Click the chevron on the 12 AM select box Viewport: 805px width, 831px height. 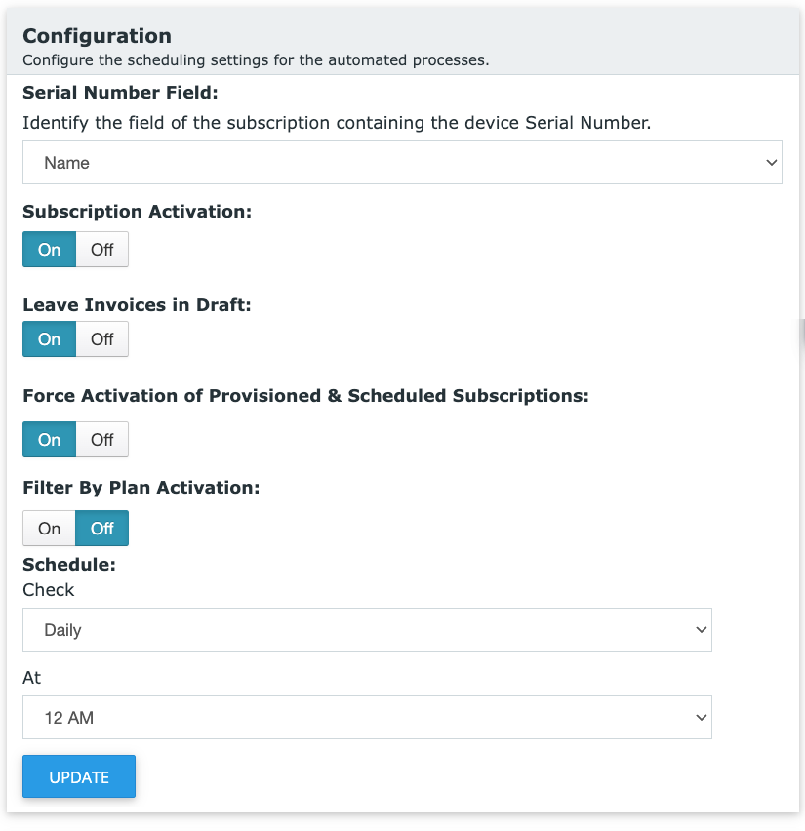[x=701, y=718]
